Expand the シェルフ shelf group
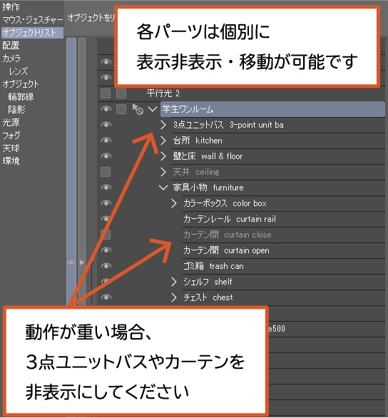The image size is (388, 418). pyautogui.click(x=174, y=282)
